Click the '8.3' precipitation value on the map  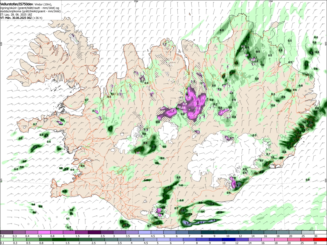coord(201,223)
